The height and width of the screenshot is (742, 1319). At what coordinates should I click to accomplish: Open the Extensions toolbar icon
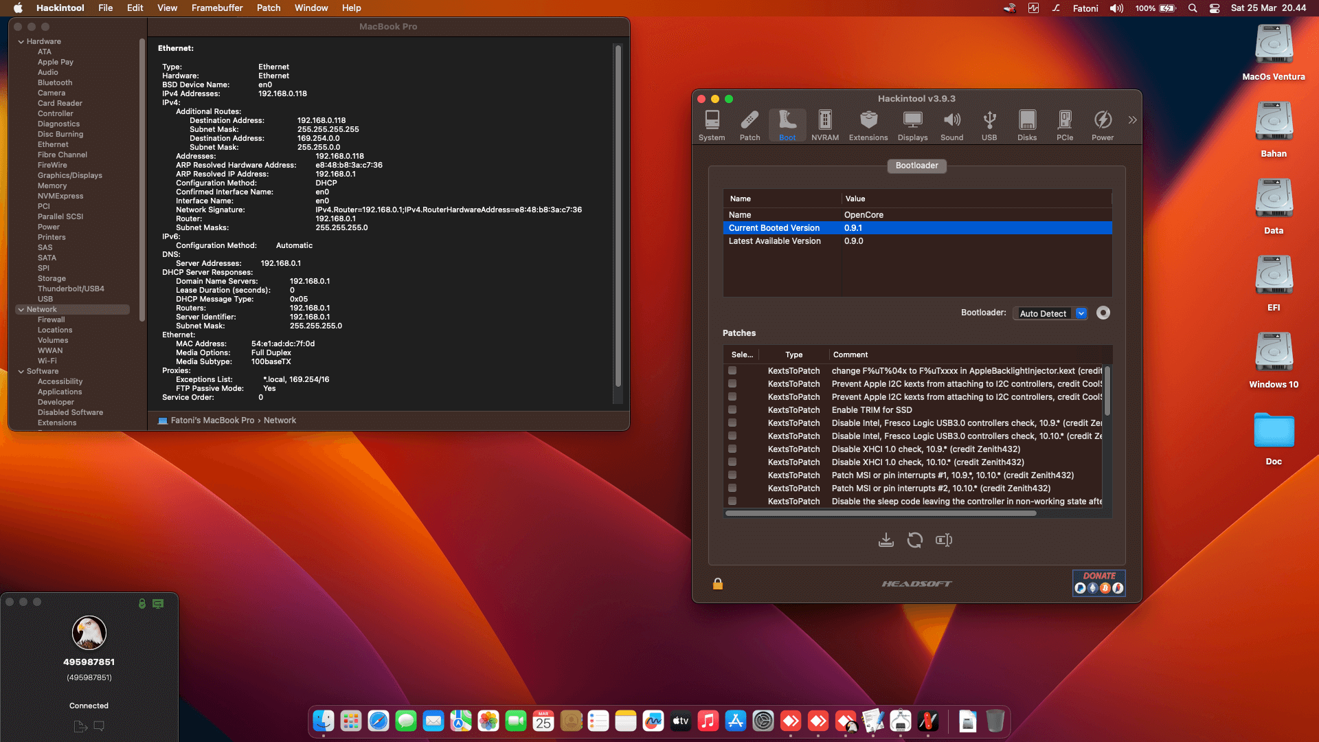868,126
